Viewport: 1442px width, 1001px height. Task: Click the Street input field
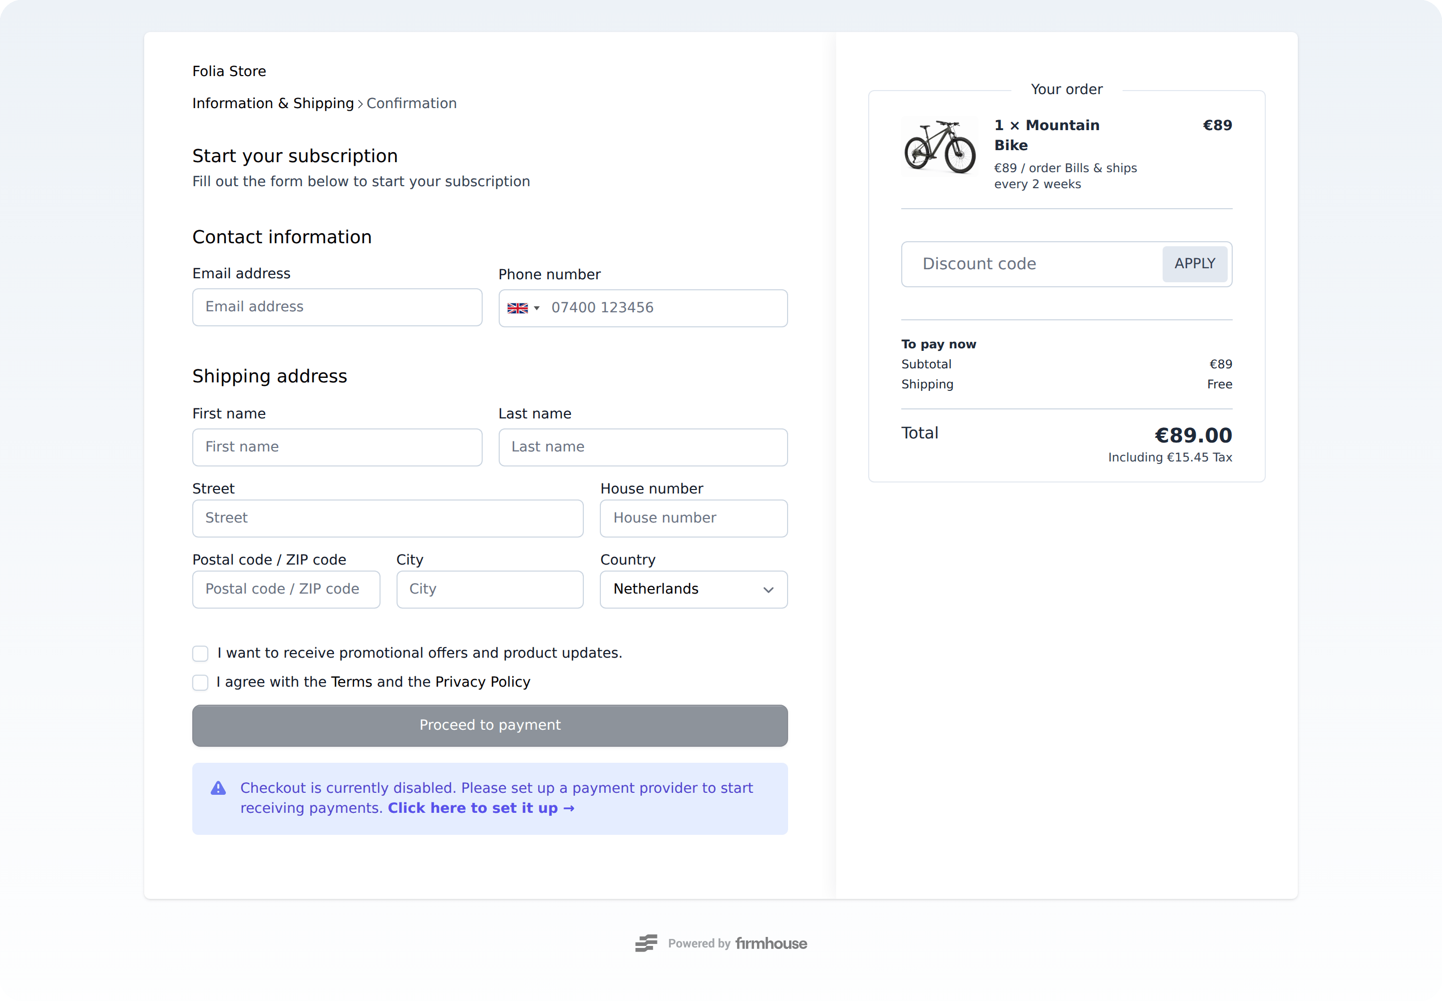pyautogui.click(x=387, y=518)
